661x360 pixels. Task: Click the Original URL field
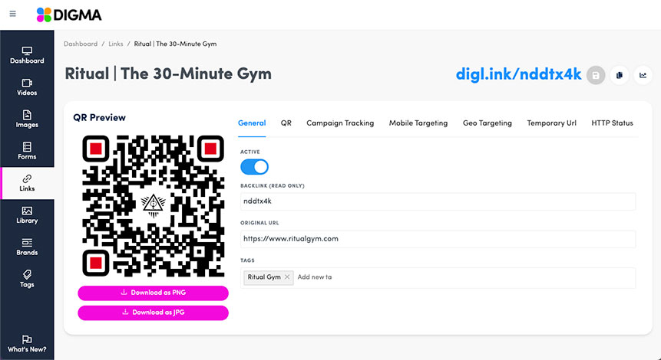438,239
